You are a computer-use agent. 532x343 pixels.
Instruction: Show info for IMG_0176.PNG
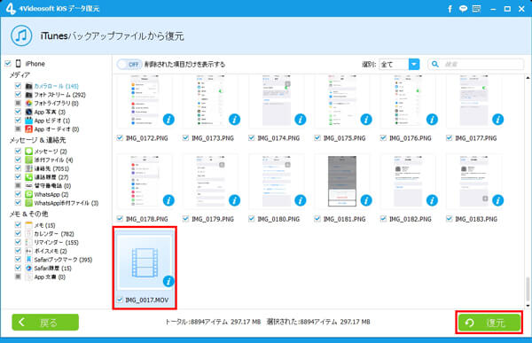(x=432, y=120)
